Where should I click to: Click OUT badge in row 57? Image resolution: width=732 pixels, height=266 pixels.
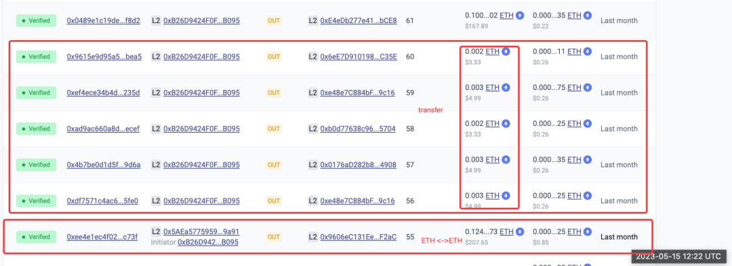click(274, 165)
